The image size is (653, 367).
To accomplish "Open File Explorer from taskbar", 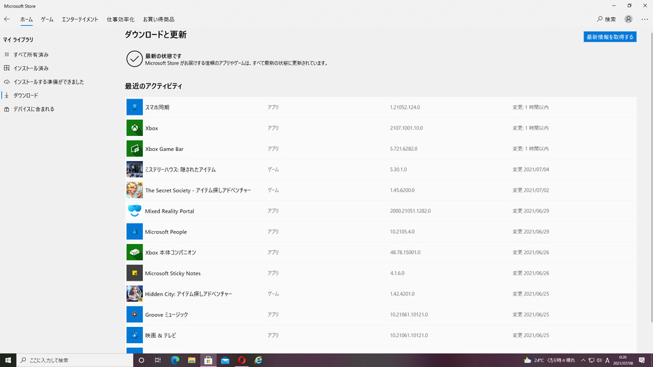I will 192,360.
